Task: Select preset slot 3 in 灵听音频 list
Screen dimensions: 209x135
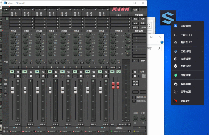Action: (139, 41)
